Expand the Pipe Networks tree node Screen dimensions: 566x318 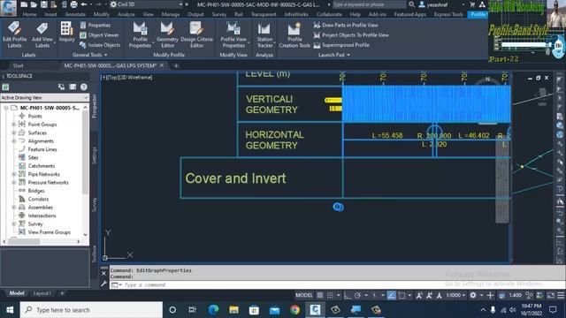point(14,174)
